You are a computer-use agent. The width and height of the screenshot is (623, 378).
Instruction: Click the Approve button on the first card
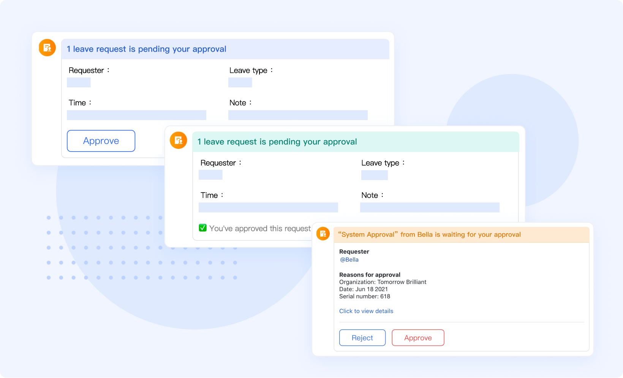click(x=101, y=141)
